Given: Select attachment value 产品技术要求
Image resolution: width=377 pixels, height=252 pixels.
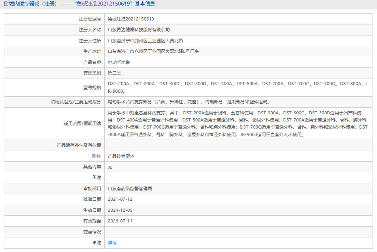Looking at the screenshot, I should (x=121, y=156).
